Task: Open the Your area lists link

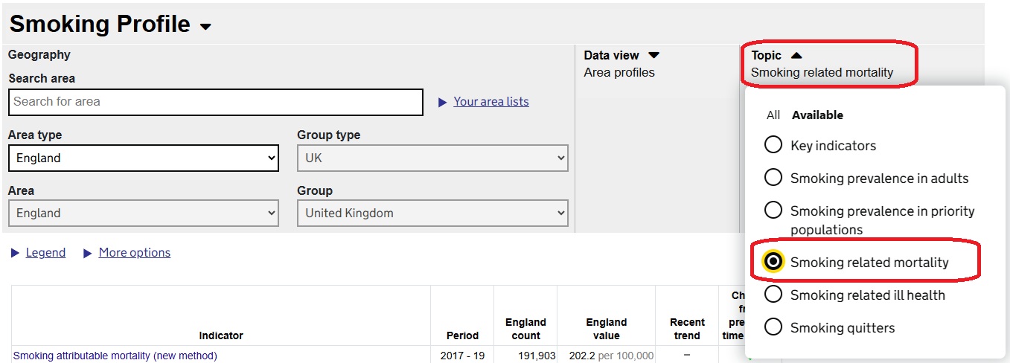Action: (491, 102)
